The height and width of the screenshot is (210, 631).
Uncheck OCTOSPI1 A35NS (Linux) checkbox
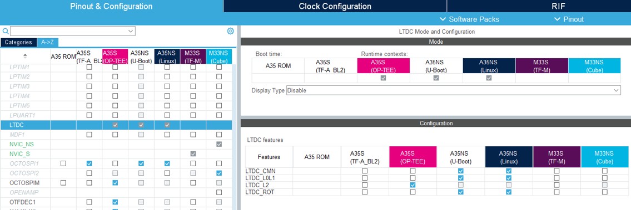[x=167, y=163]
